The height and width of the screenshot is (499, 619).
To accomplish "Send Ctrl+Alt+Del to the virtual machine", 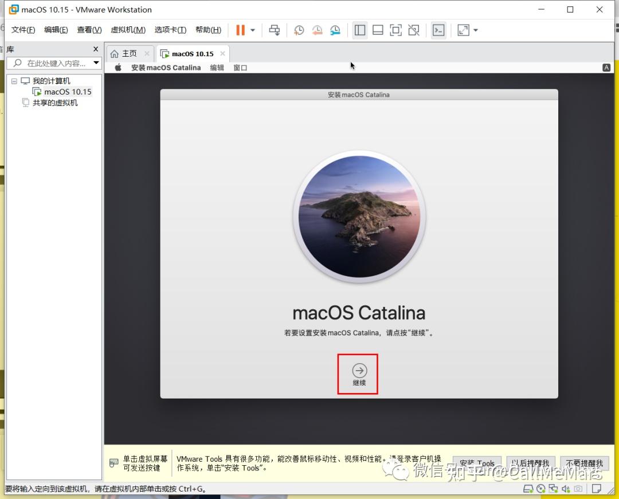I will tap(275, 30).
